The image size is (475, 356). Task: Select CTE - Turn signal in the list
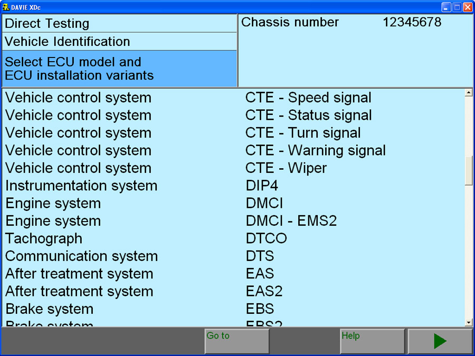coord(303,133)
